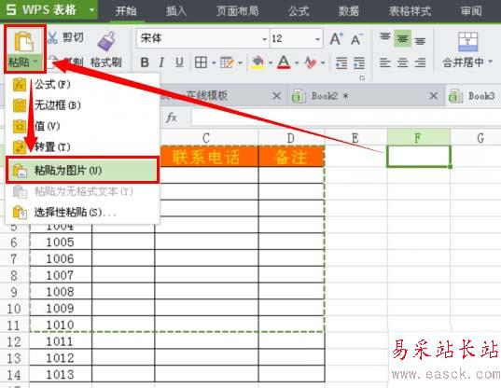501x388 pixels.
Task: Choose 转置 (T) from paste menu
Action: [82, 146]
